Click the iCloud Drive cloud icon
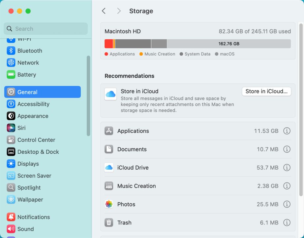Viewport: 304px width, 238px height. coord(109,168)
